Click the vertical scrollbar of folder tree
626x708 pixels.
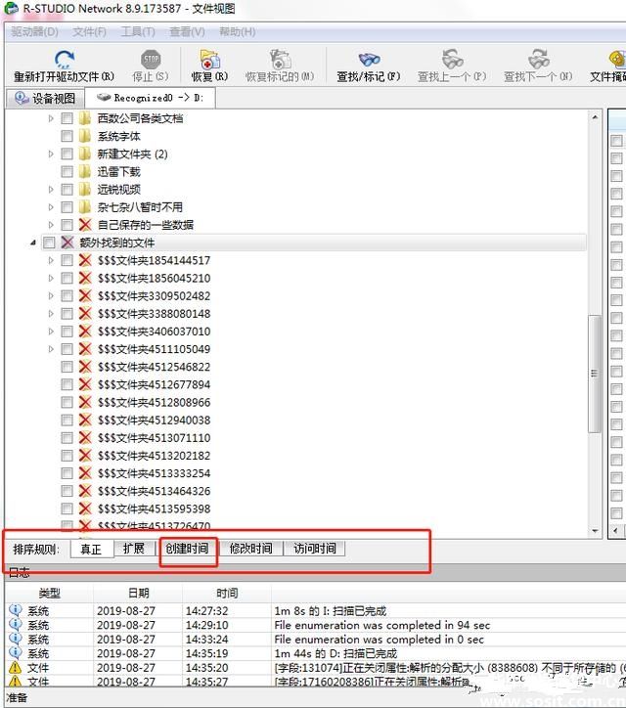pyautogui.click(x=594, y=374)
